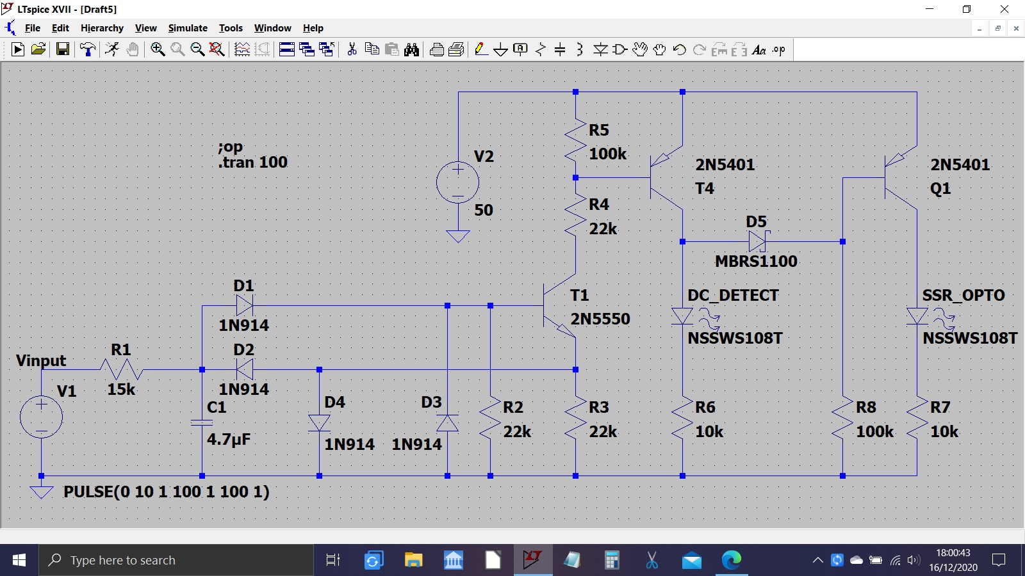Screen dimensions: 1025x576
Task: Open the Tools menu
Action: click(231, 28)
